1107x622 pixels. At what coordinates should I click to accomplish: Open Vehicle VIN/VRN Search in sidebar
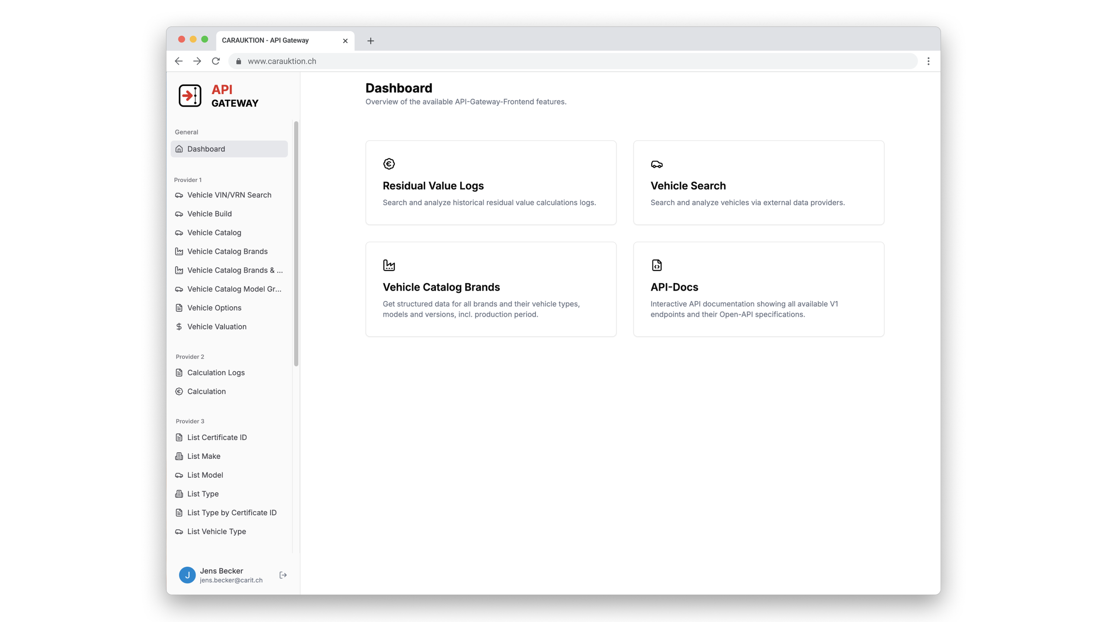(229, 195)
